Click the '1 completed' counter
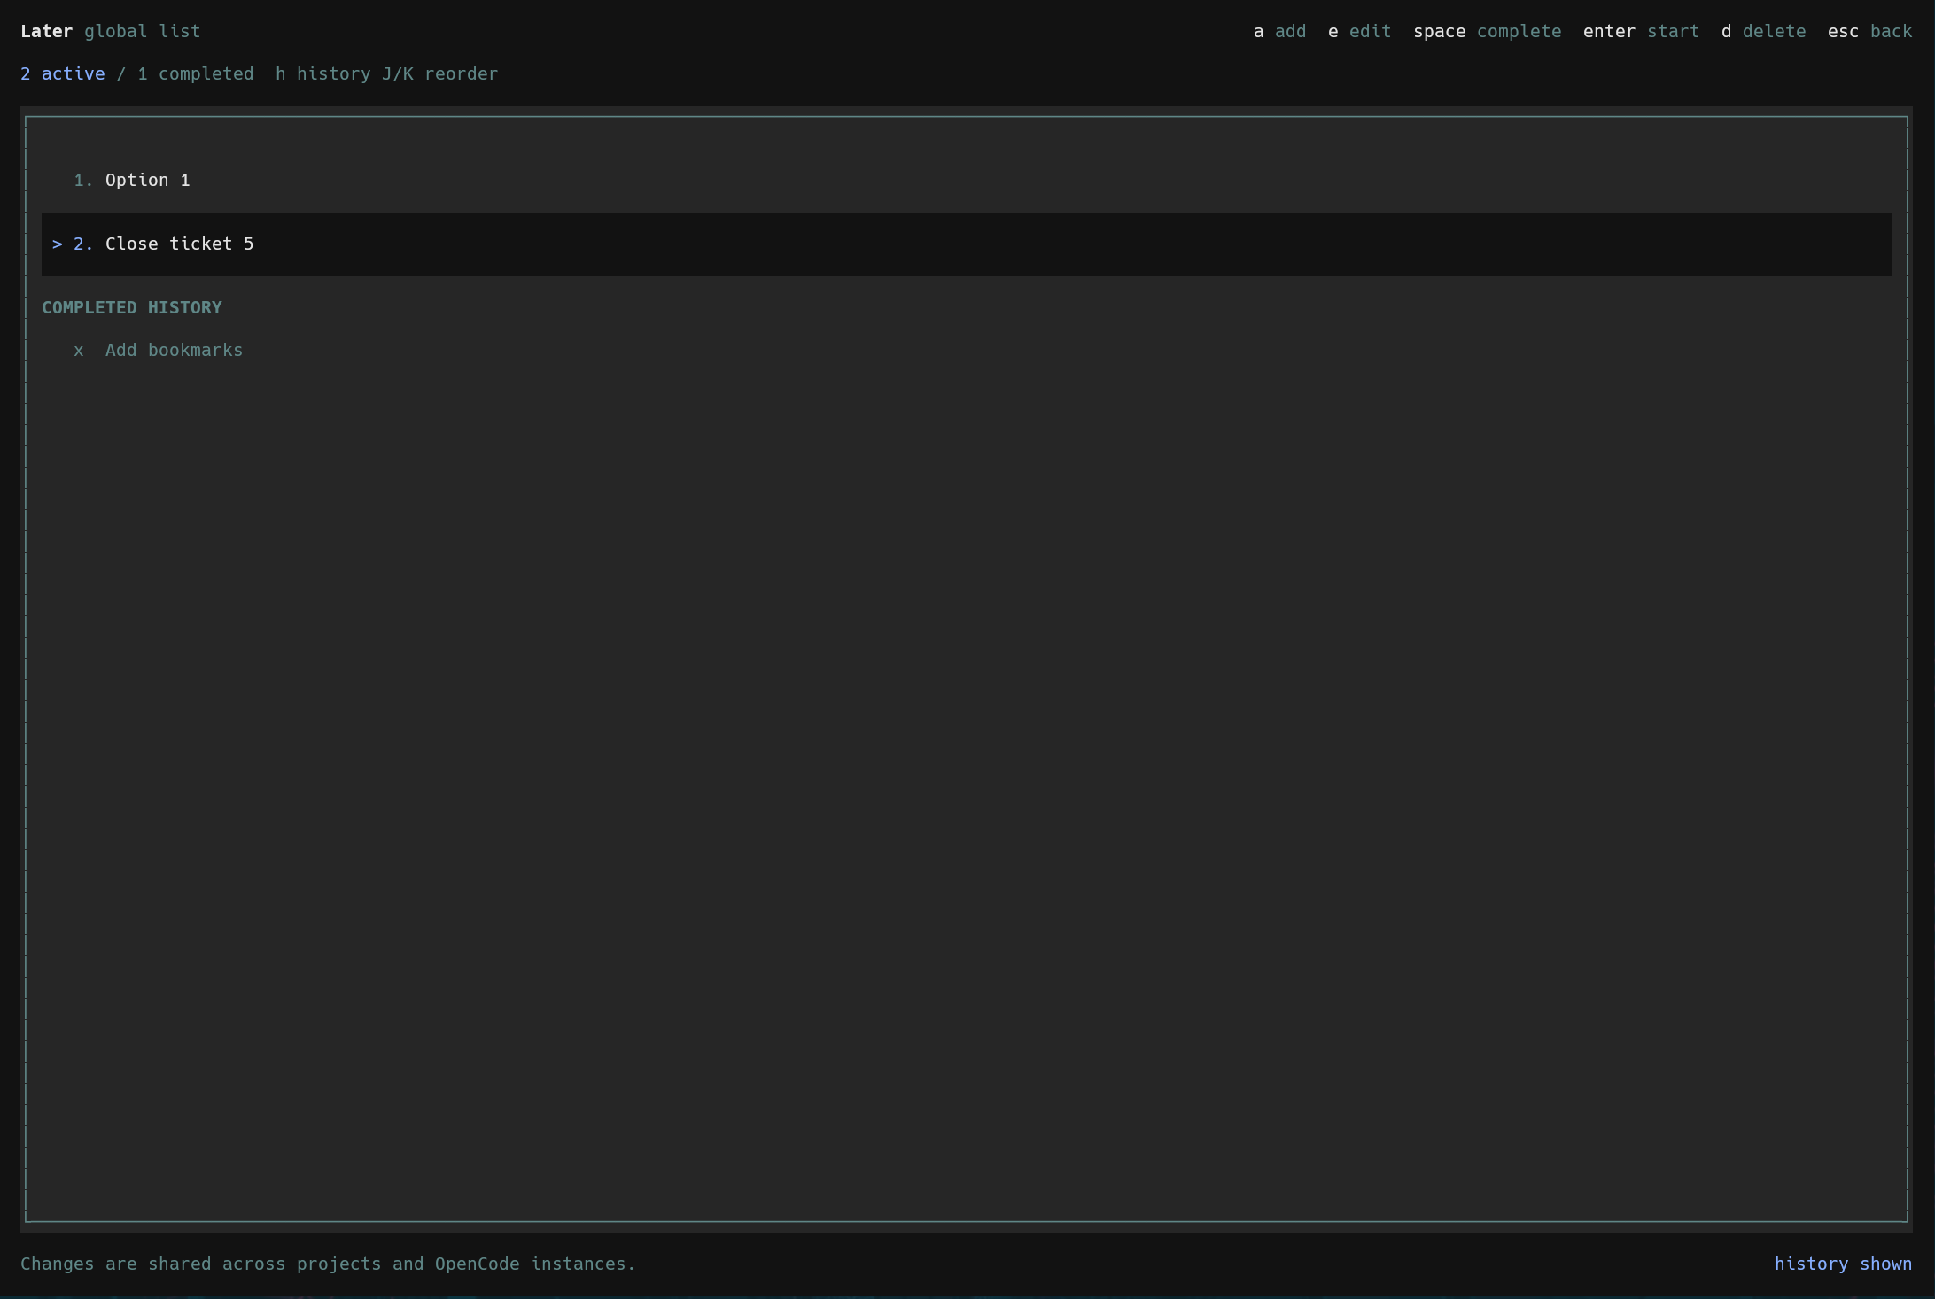This screenshot has width=1935, height=1299. pos(196,74)
